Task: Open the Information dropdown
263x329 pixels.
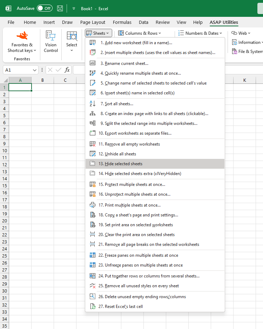Action: point(247,42)
